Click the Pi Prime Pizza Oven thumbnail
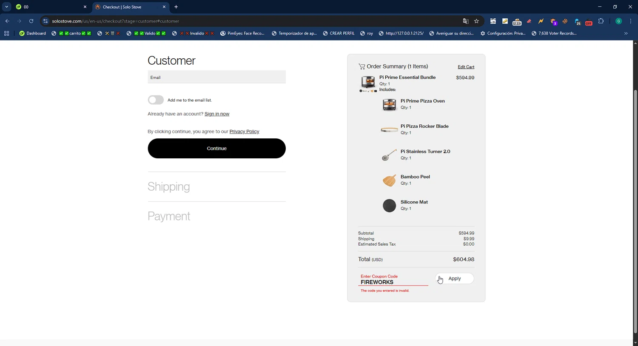Image resolution: width=638 pixels, height=346 pixels. tap(389, 104)
